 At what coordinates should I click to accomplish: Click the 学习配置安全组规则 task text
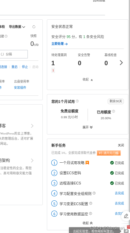(x=75, y=194)
